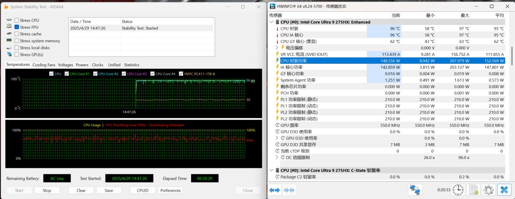
Task: Expand the 电压偏移 tree row
Action: 277,48
